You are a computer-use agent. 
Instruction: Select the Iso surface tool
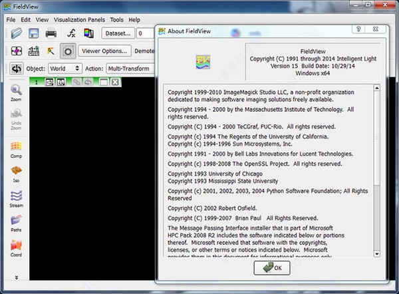[16, 174]
